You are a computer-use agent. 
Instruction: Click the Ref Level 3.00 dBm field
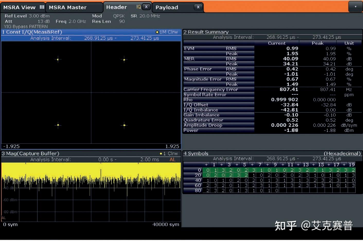coord(26,16)
